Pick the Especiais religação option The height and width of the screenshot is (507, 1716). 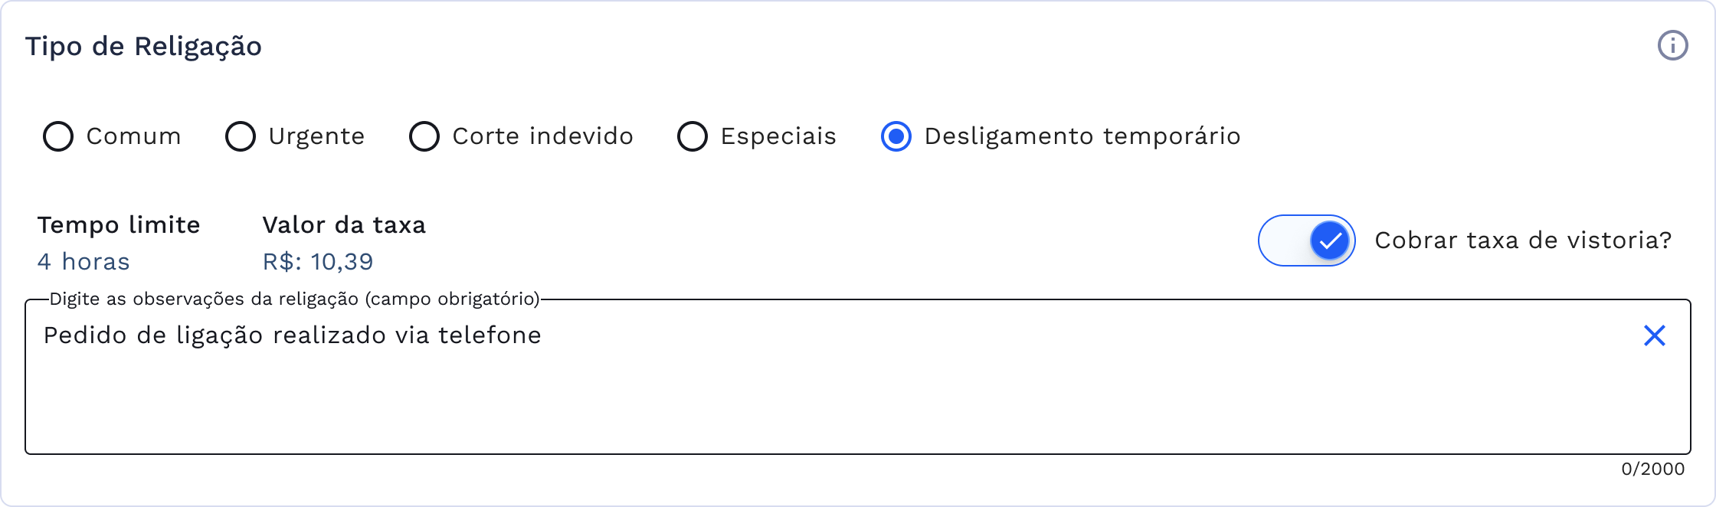[x=693, y=136]
